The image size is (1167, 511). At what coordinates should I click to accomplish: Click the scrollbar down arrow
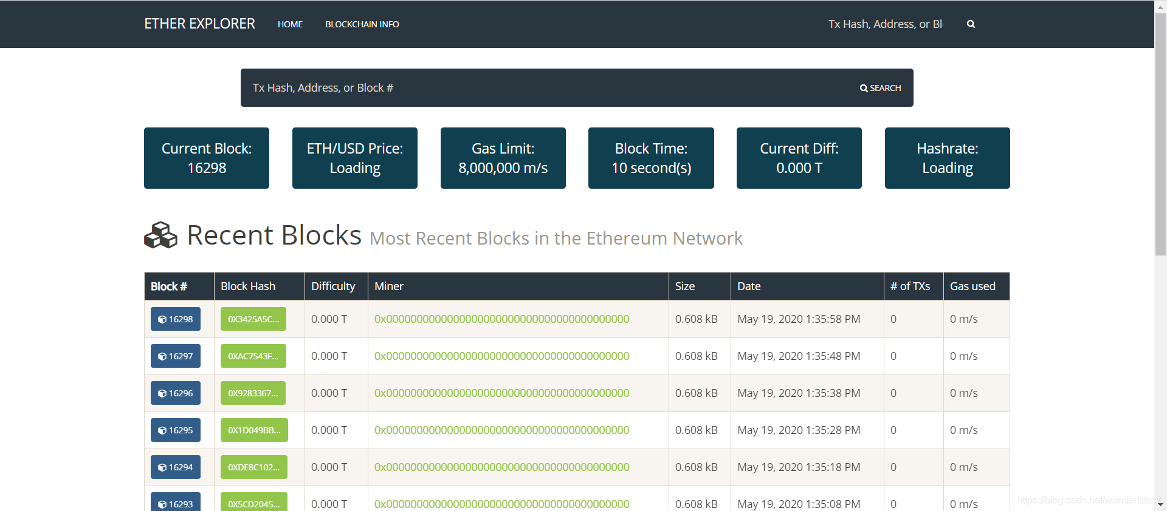(1161, 504)
